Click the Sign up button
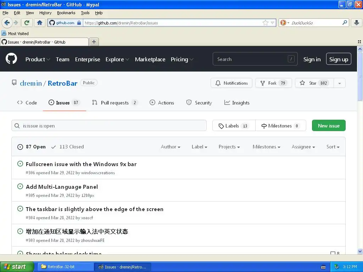This screenshot has height=272, width=363. pos(339,59)
